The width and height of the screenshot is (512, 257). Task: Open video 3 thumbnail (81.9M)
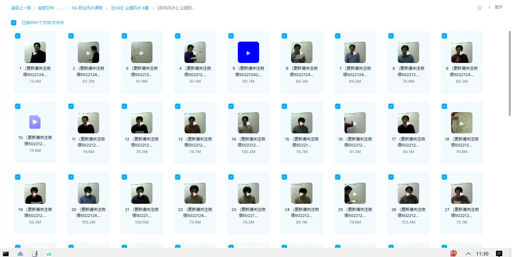tap(142, 52)
